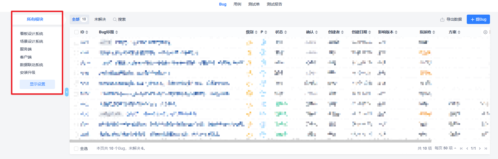Screen dimensions: 498x159
Task: Sort by Bug标题 column
Action: pos(108,32)
